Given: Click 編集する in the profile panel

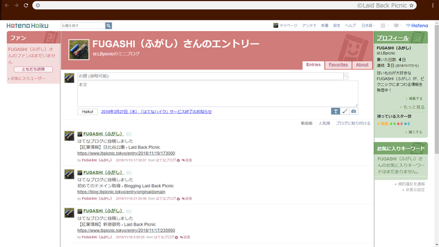Looking at the screenshot, I should (x=415, y=99).
